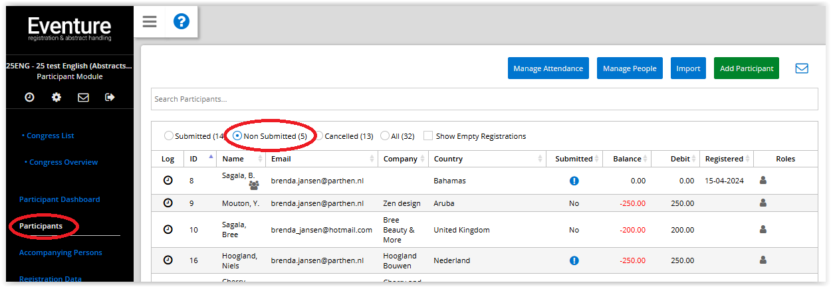Sort table by Country column header
This screenshot has width=831, height=287.
coord(448,159)
